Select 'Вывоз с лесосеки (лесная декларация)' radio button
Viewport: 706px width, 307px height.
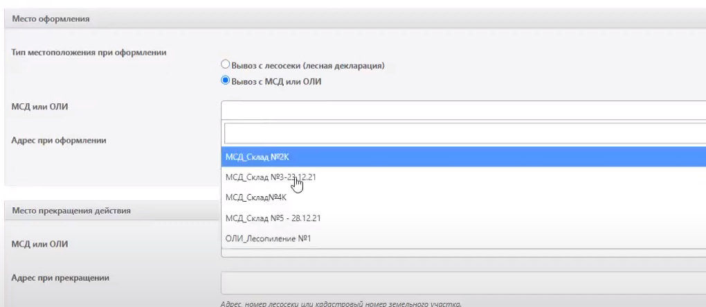[x=224, y=65]
